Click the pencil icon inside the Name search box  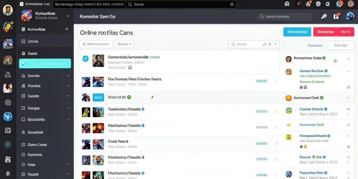(265, 44)
